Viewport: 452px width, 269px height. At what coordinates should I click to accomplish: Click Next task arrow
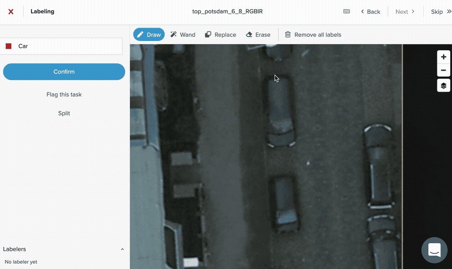click(x=405, y=12)
